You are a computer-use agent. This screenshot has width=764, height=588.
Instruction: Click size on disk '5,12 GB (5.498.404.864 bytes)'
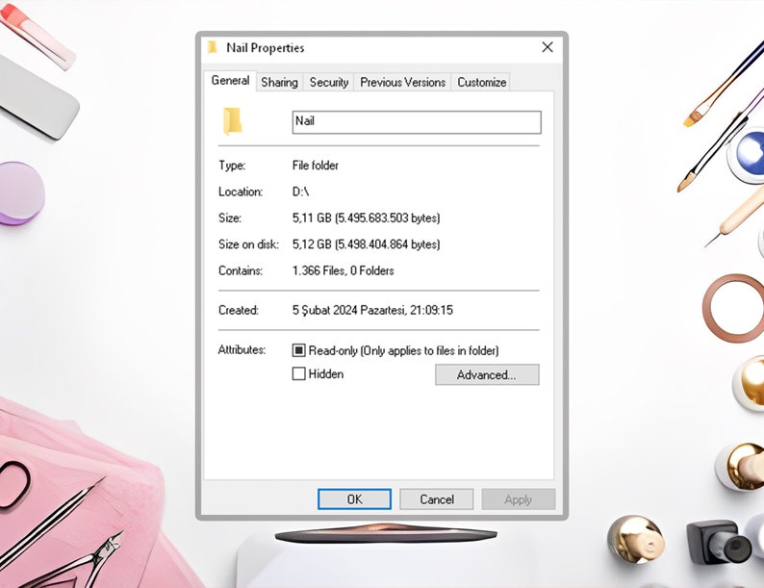(366, 244)
